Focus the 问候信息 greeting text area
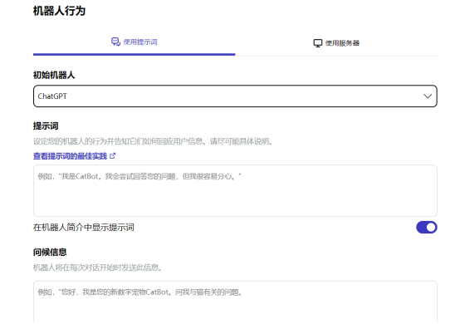 235,302
